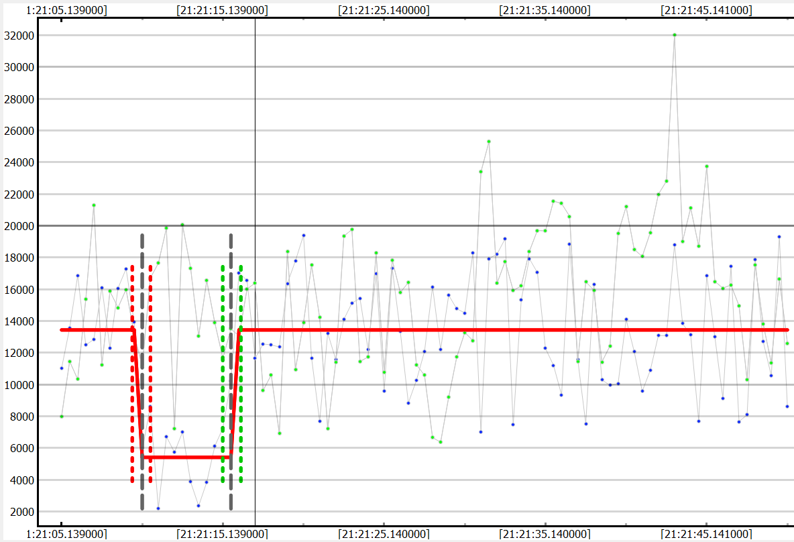Click the 4000 y-axis label
This screenshot has width=794, height=542.
coord(22,480)
